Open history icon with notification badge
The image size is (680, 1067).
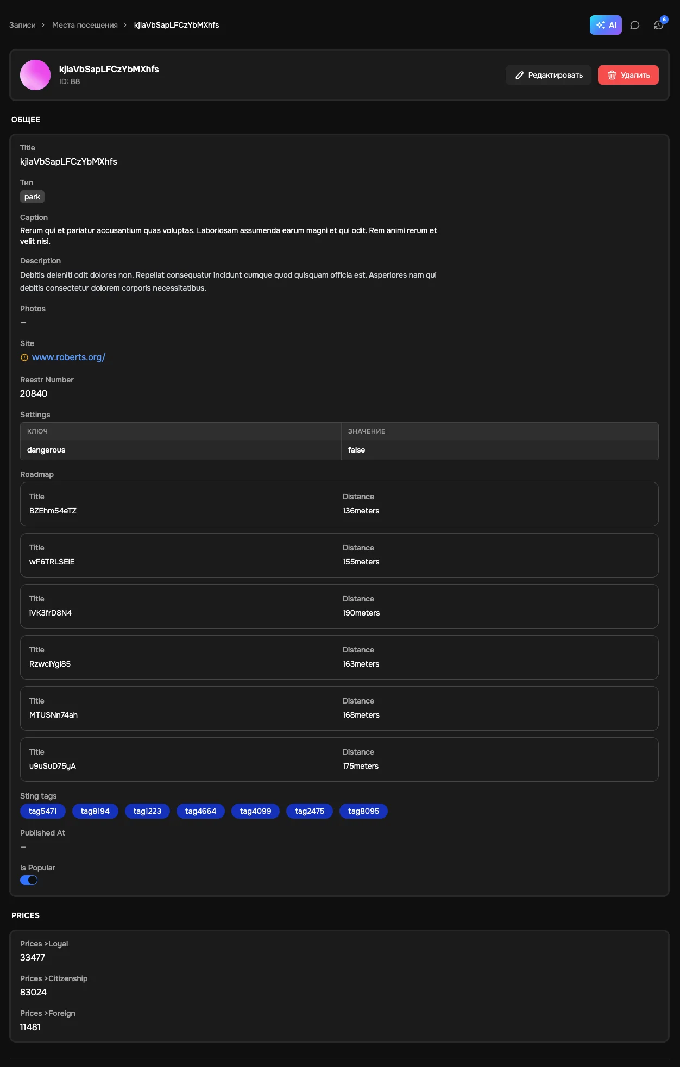pos(659,25)
